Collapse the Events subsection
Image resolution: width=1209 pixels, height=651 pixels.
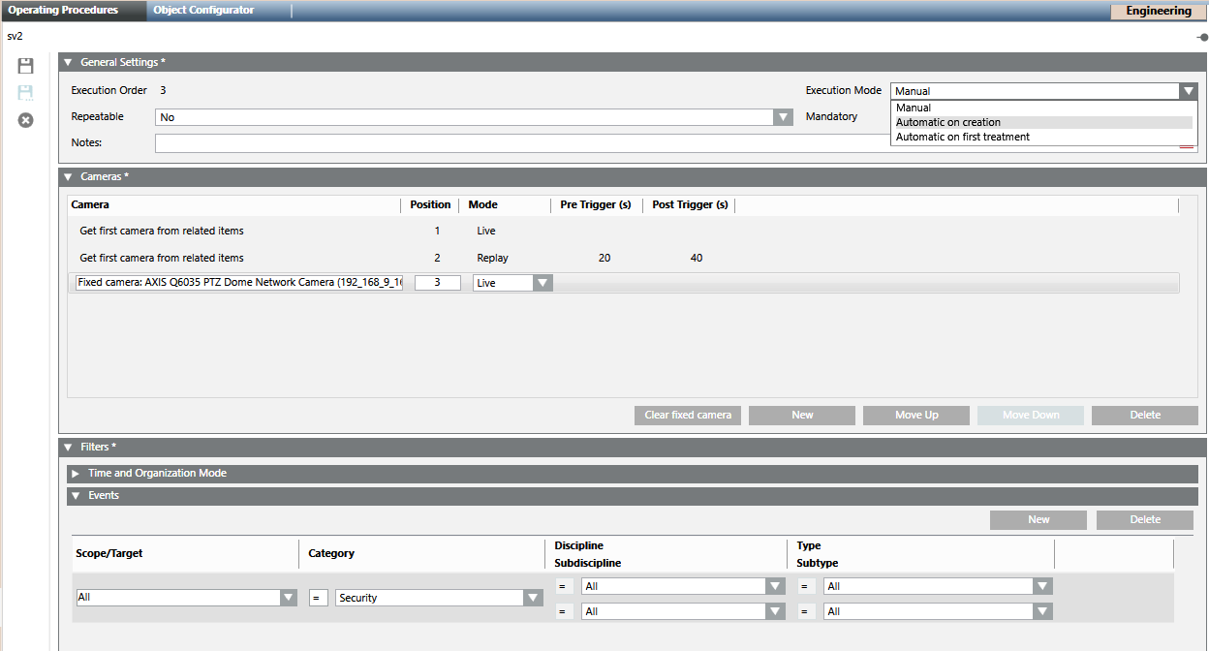coord(76,496)
